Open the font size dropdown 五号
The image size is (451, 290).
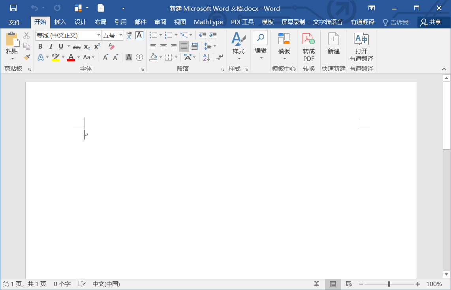(x=121, y=36)
